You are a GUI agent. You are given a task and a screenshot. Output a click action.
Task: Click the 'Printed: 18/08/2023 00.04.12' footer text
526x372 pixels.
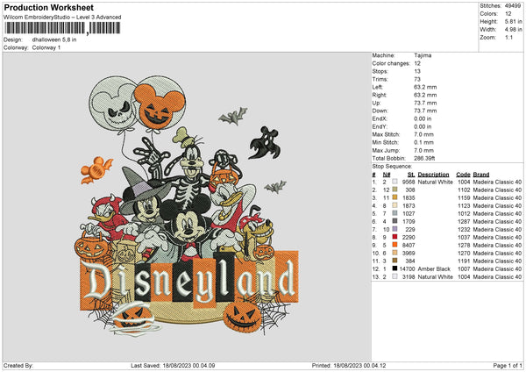[x=349, y=365]
